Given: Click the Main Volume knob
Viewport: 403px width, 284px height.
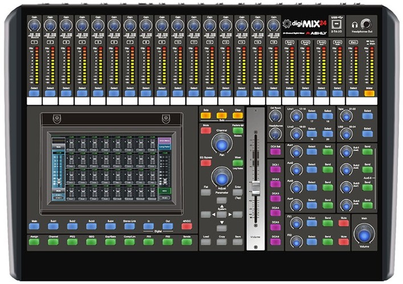Looking at the screenshot, I should [364, 234].
